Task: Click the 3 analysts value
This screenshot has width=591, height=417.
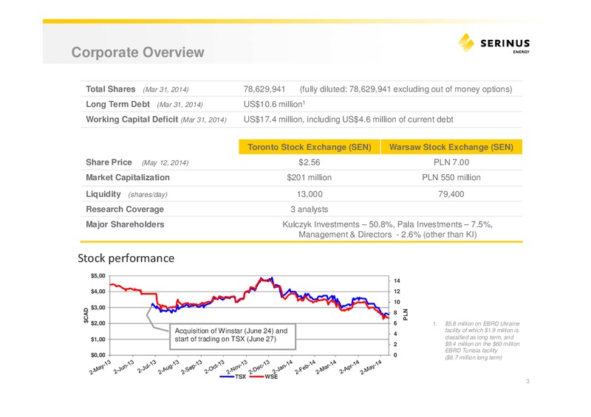Action: [x=309, y=209]
